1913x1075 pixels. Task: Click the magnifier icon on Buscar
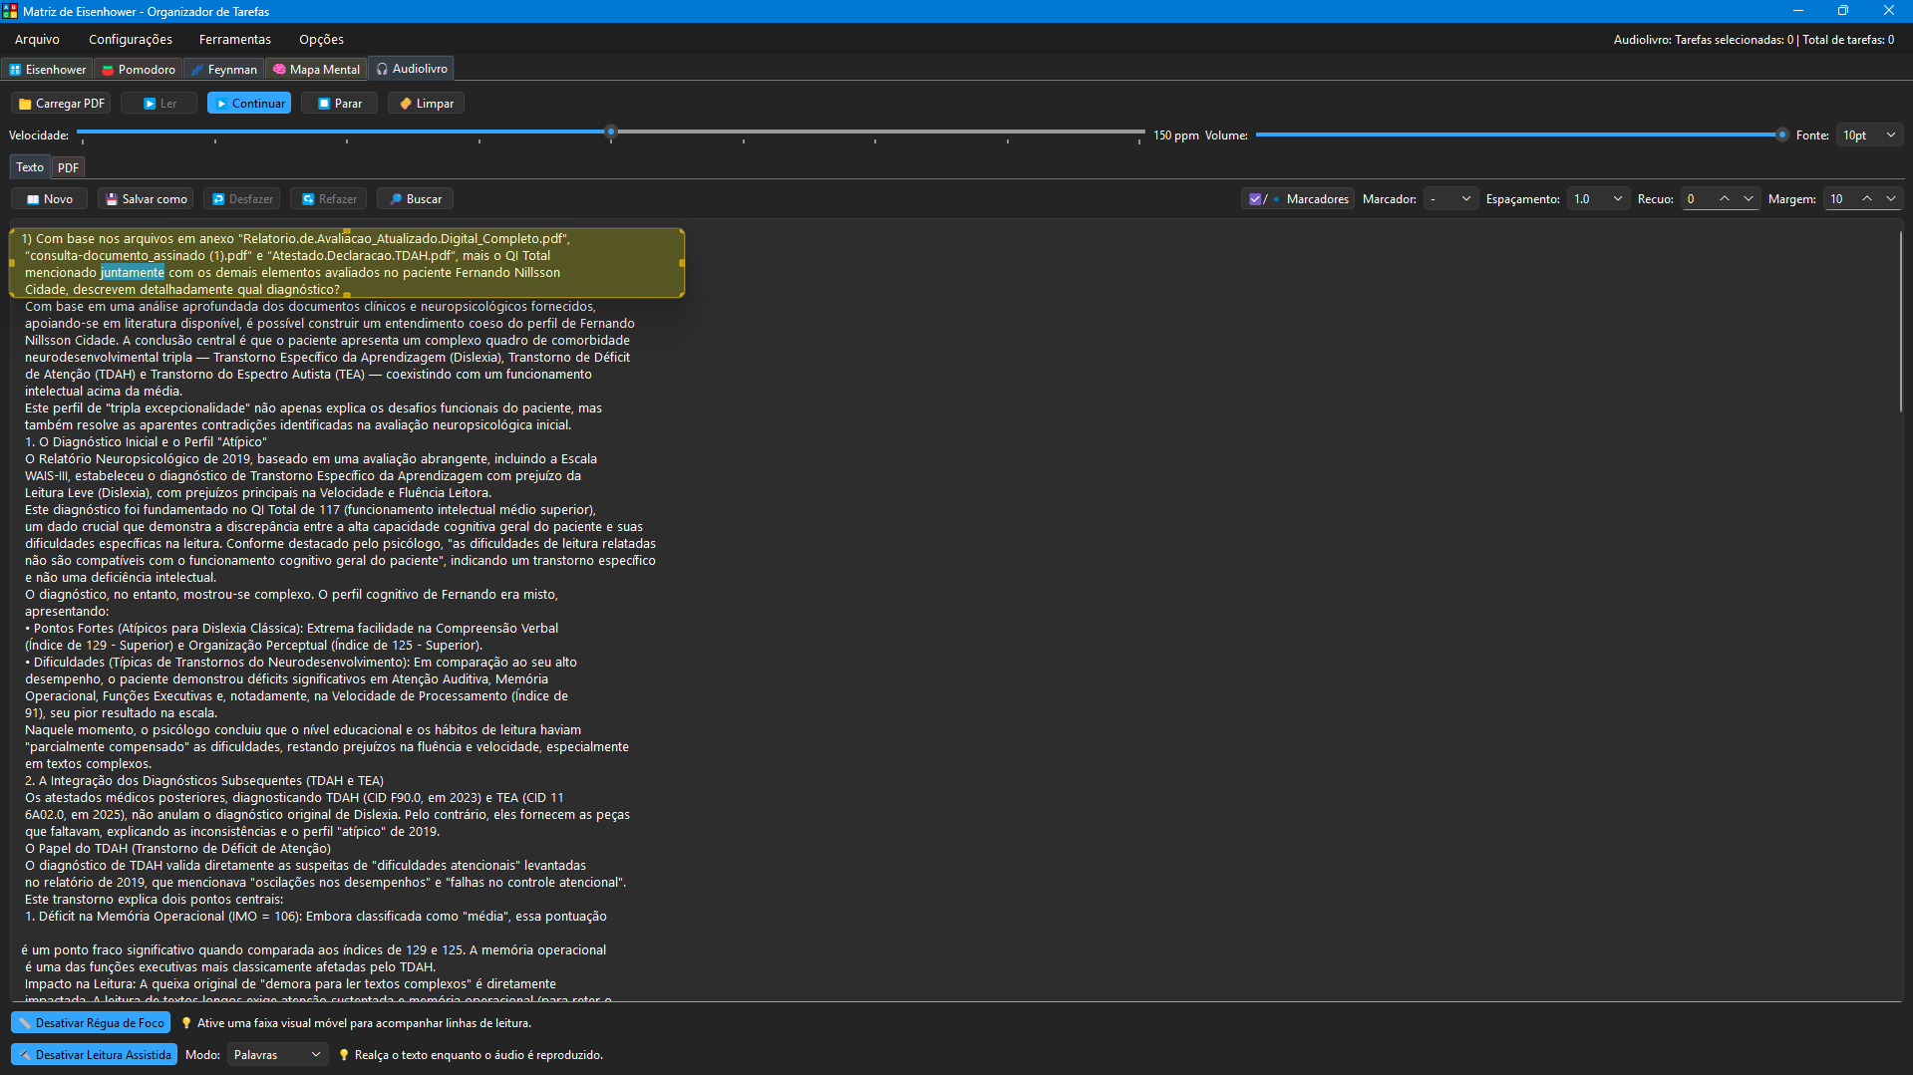[396, 199]
